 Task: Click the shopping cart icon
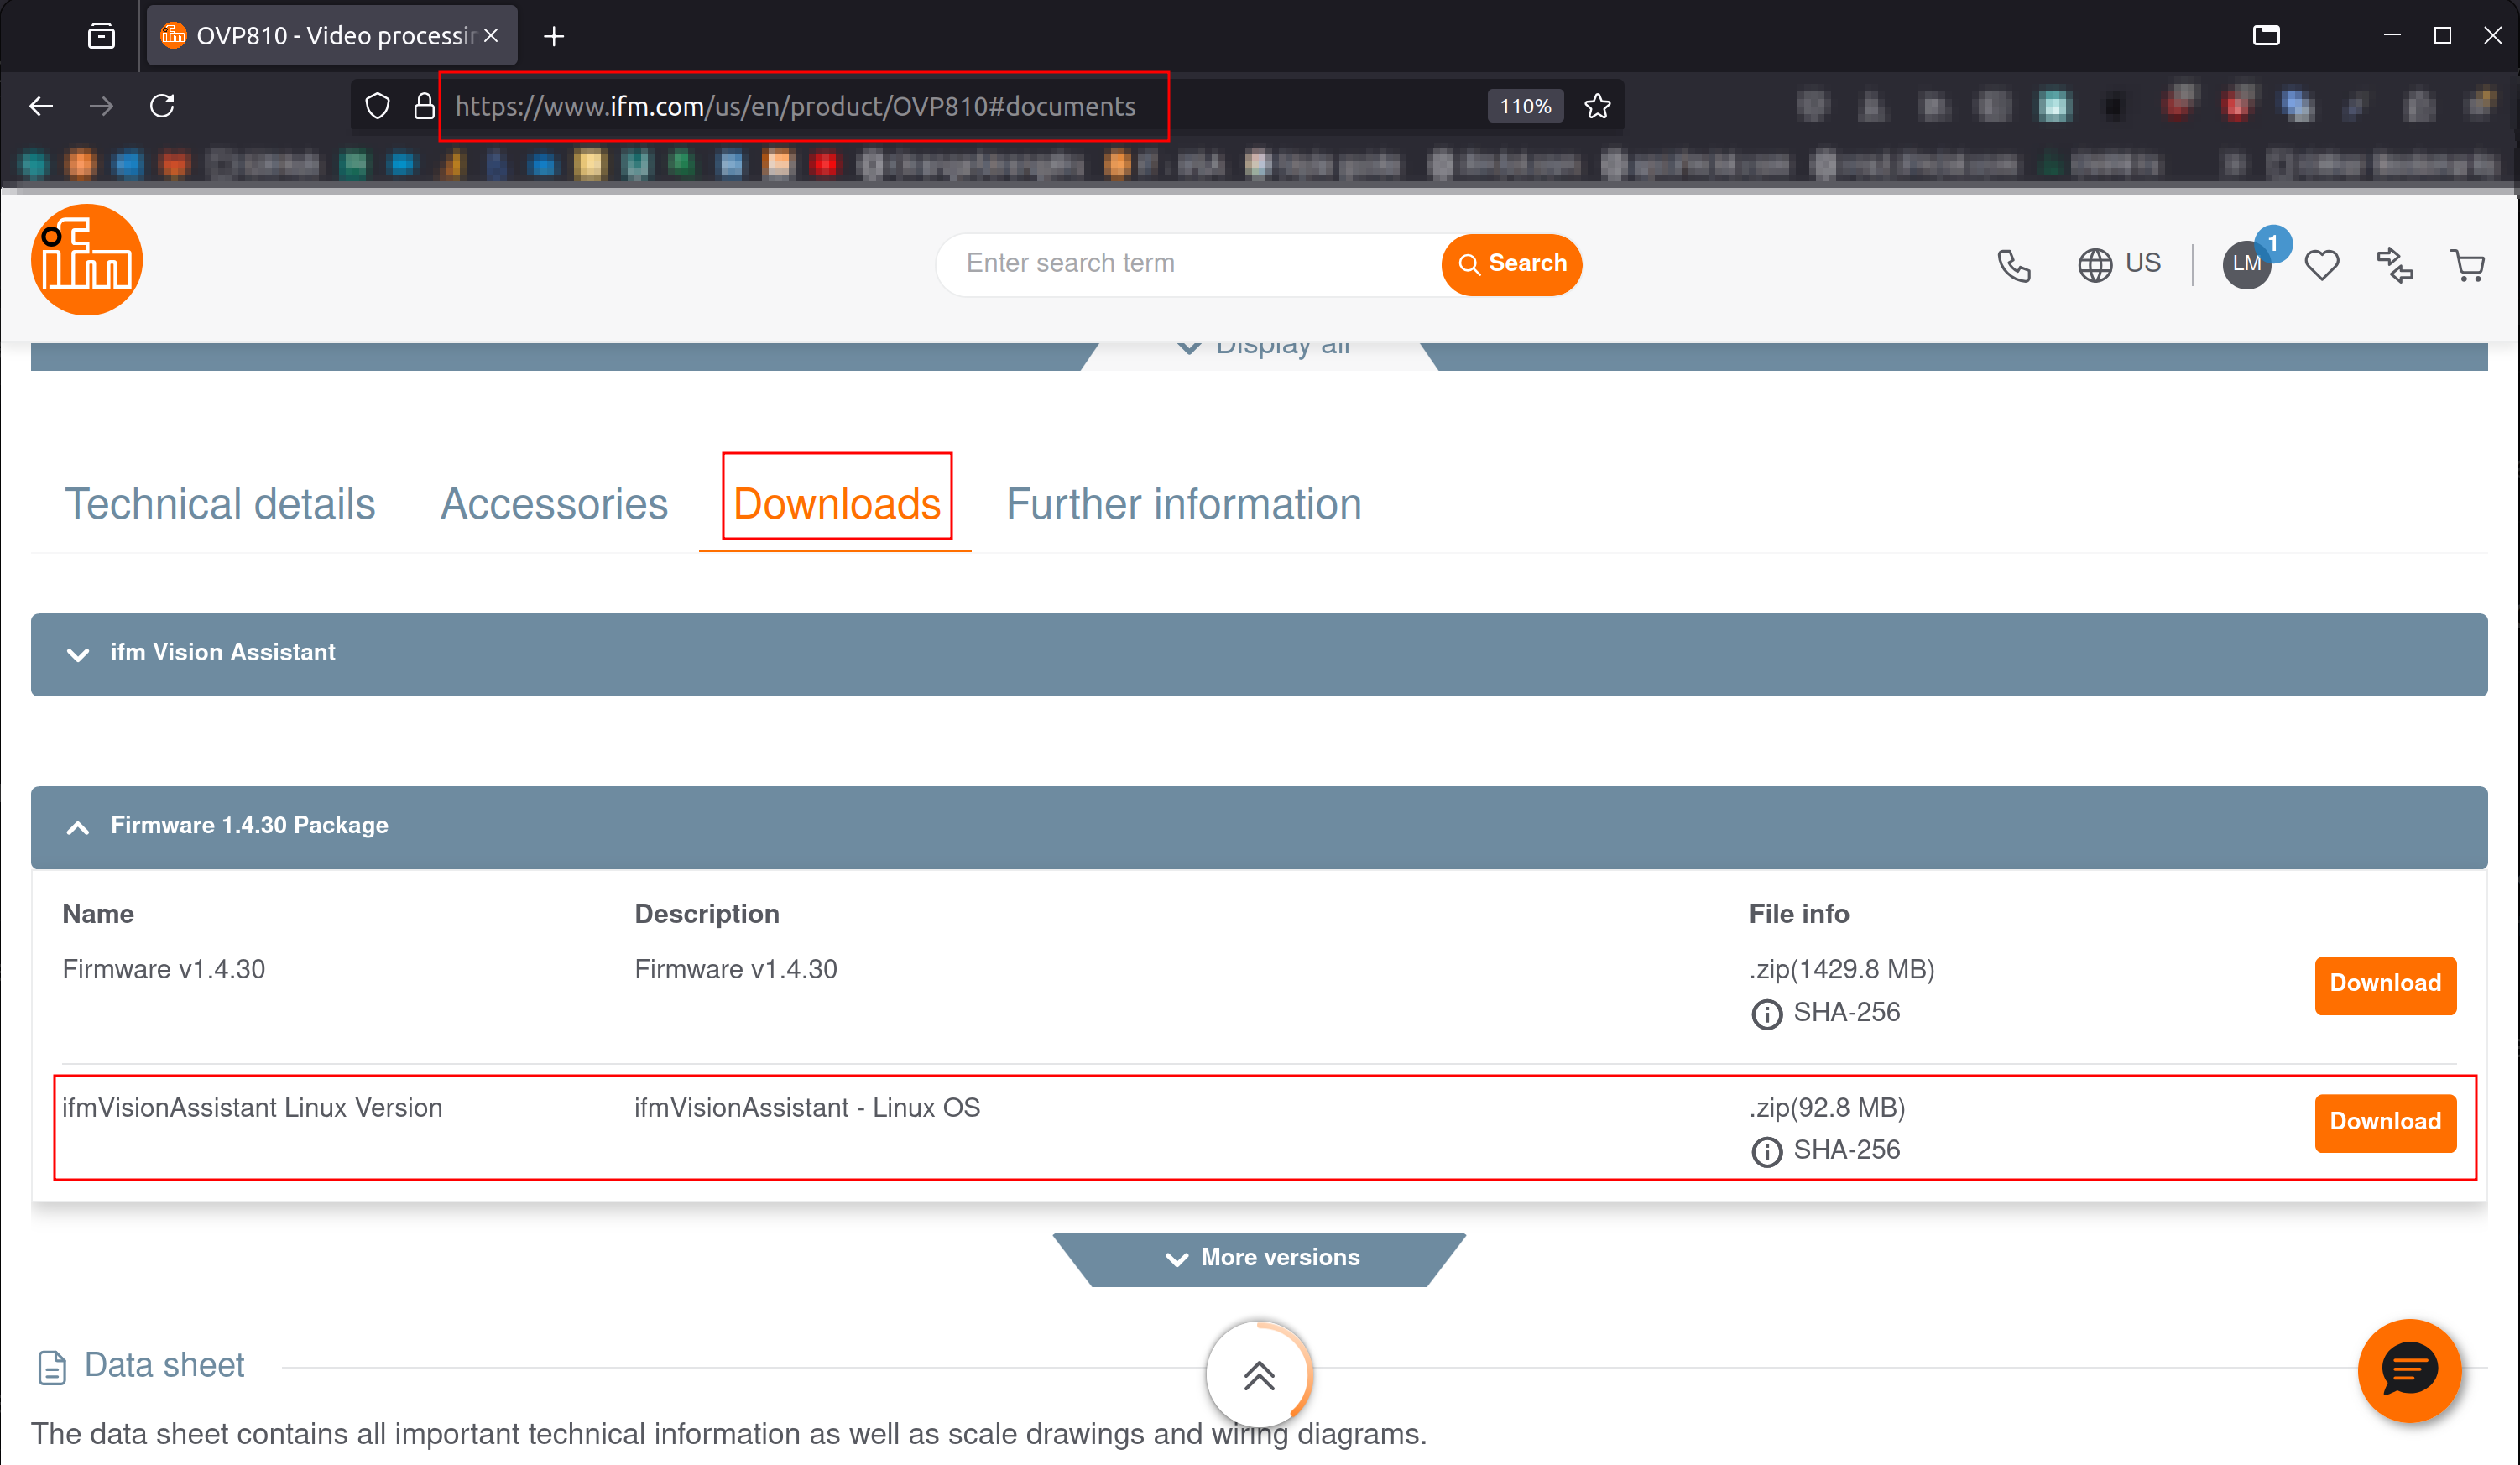tap(2471, 265)
